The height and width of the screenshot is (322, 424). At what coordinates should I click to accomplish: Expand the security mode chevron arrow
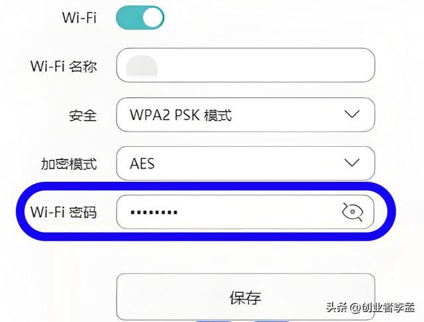tap(352, 114)
